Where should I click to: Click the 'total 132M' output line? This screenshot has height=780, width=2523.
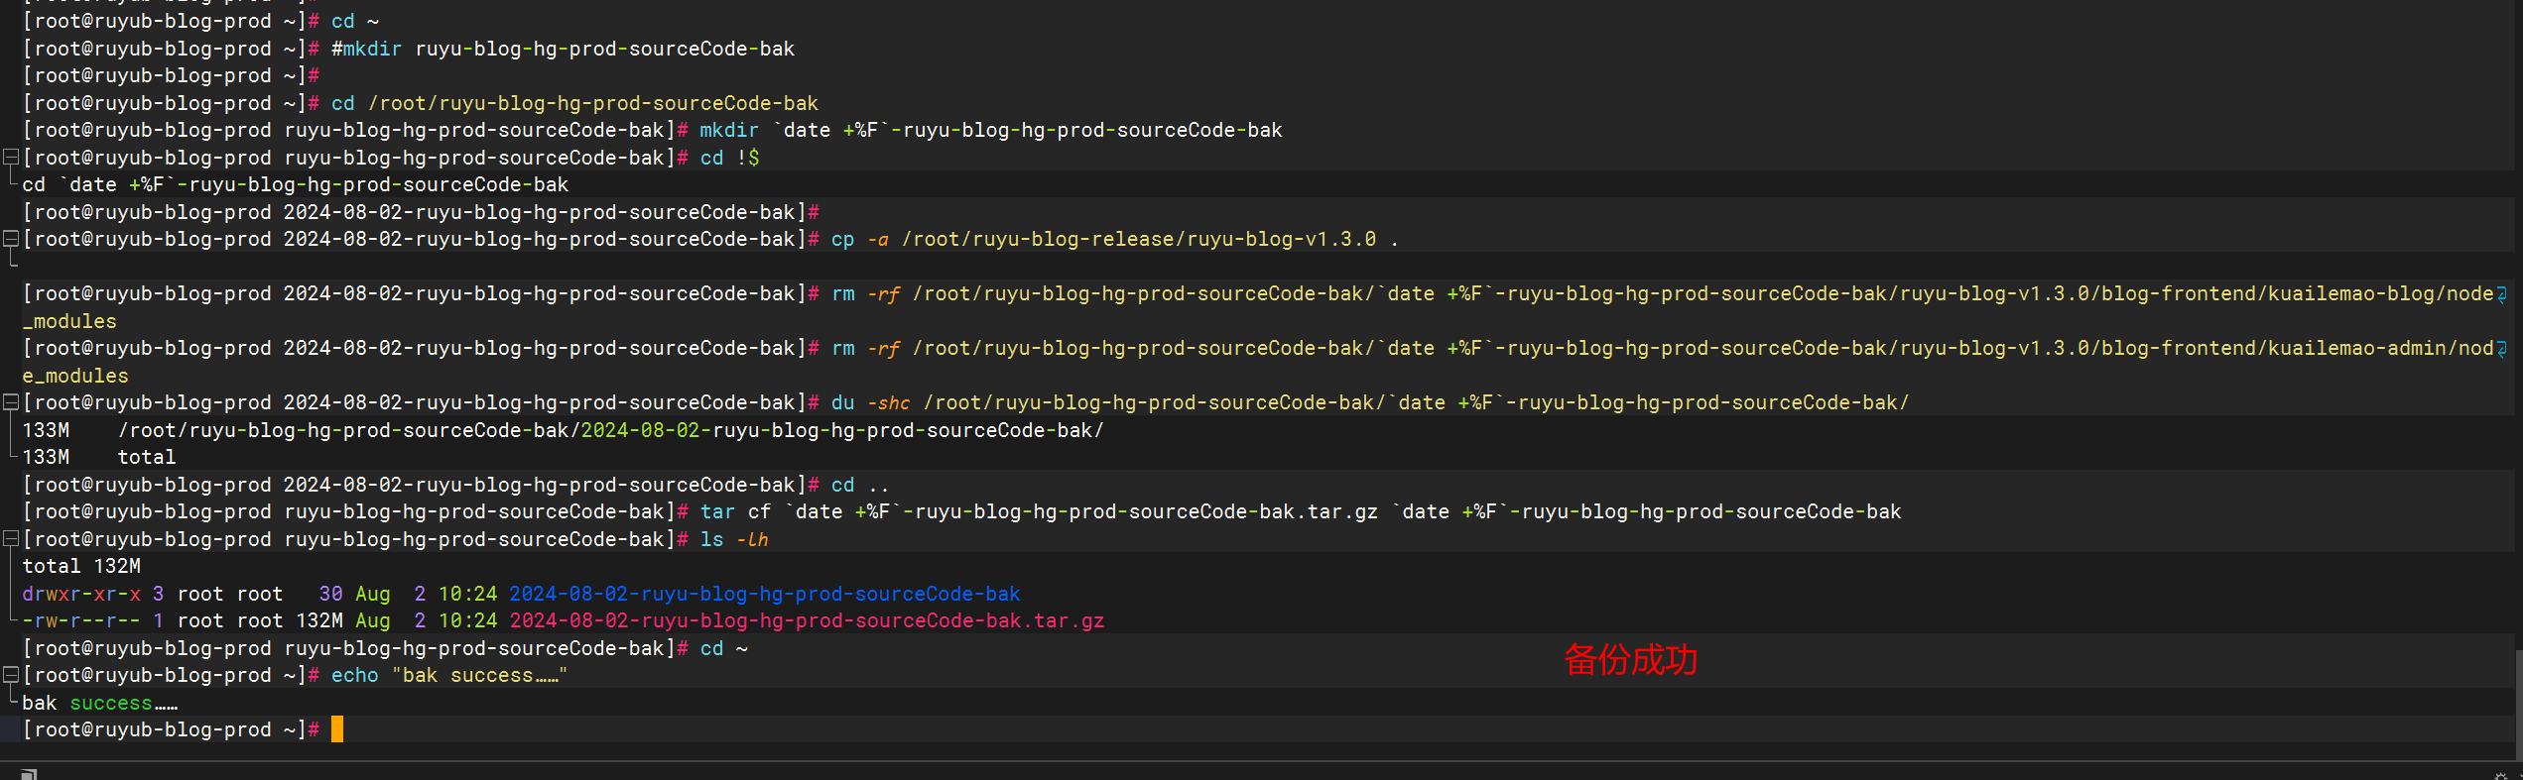click(81, 566)
